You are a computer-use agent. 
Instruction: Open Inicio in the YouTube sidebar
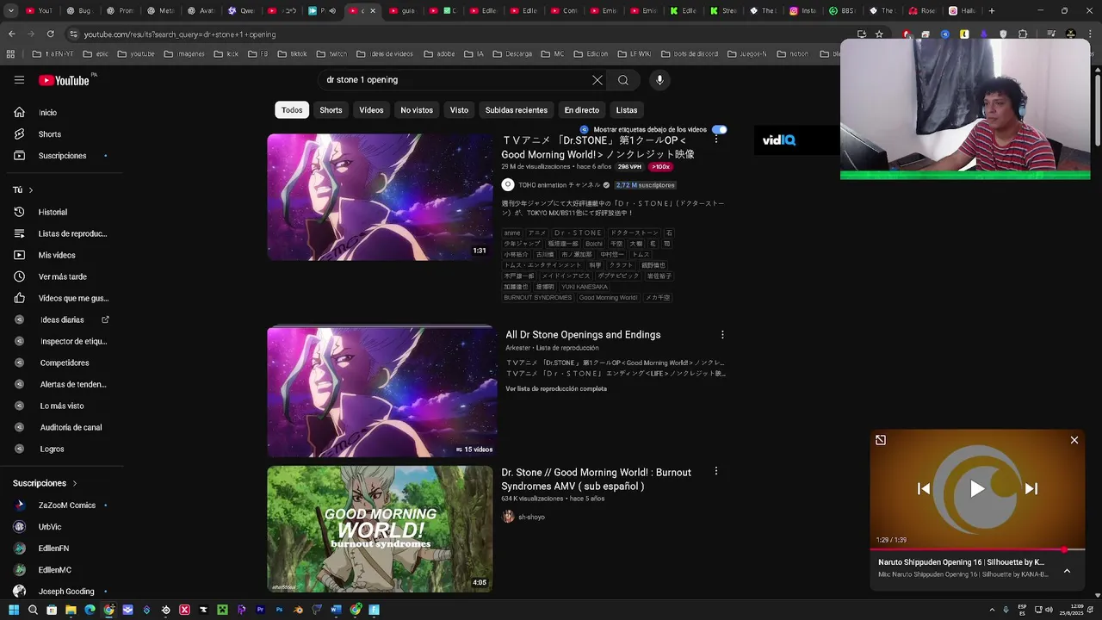point(60,113)
